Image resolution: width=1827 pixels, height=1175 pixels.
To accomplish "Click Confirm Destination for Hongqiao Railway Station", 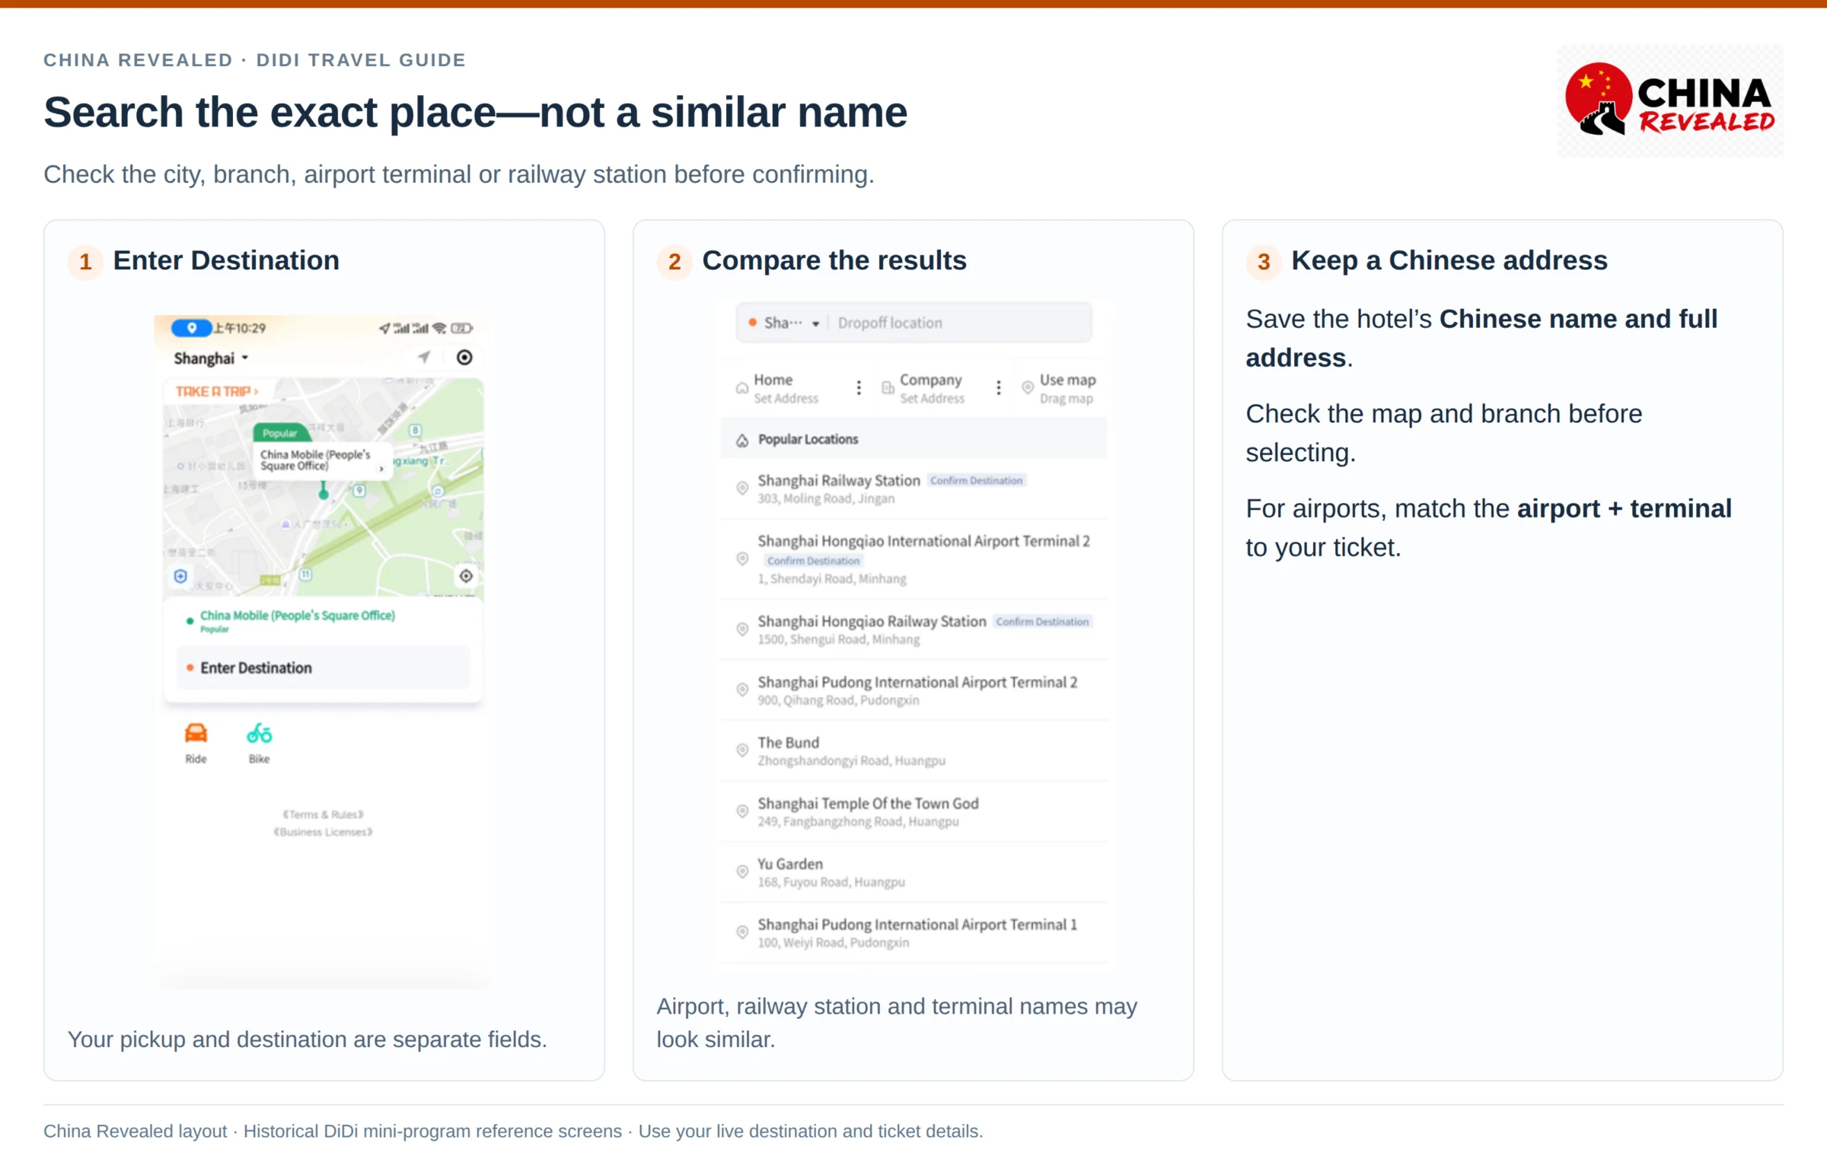I will pyautogui.click(x=1042, y=622).
